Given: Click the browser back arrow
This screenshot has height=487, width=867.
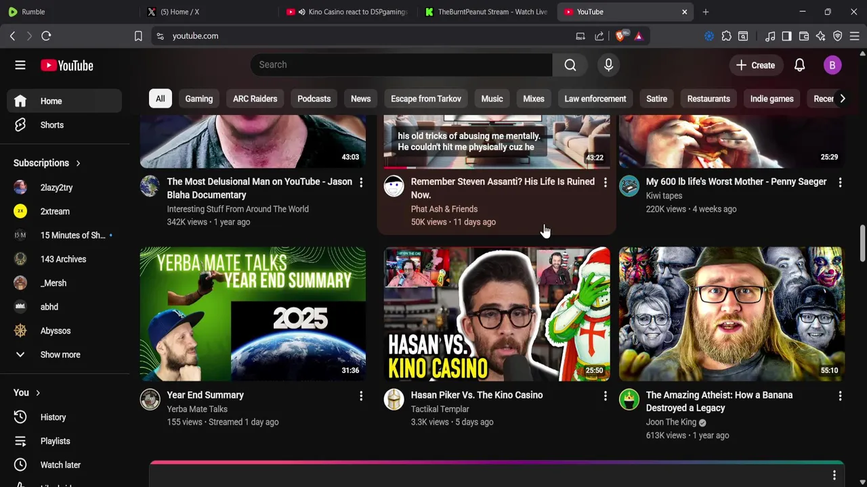Looking at the screenshot, I should click(12, 36).
